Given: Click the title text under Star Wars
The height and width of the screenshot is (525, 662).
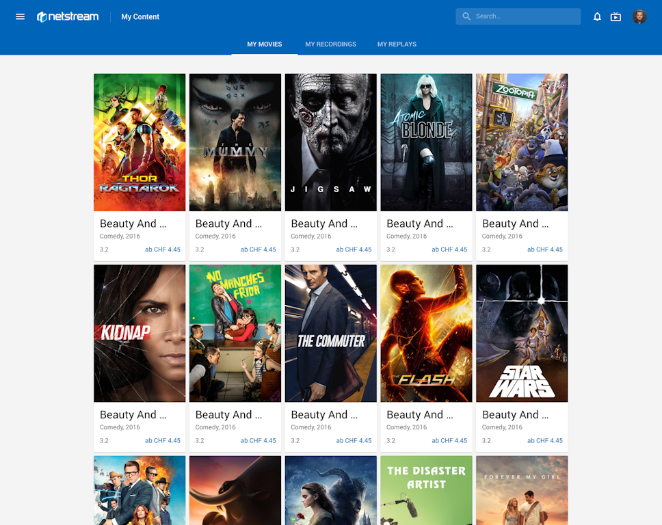Looking at the screenshot, I should click(516, 415).
